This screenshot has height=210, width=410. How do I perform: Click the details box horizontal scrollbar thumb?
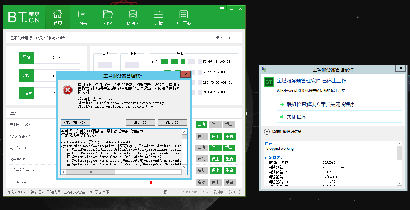[x=91, y=172]
